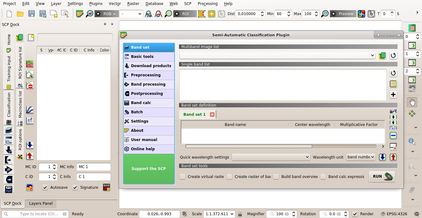Click the locator search field
This screenshot has width=422, height=218.
[x=35, y=214]
